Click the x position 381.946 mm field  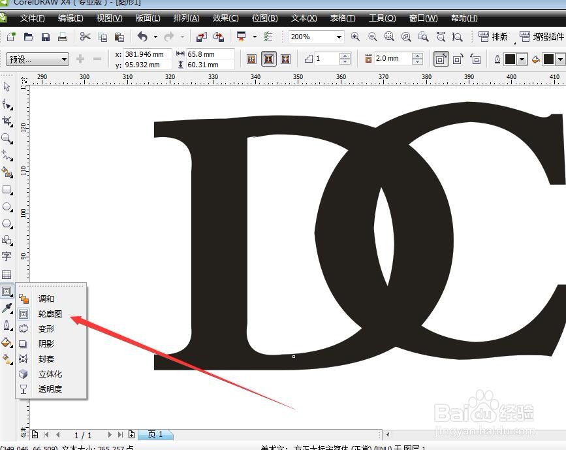coord(148,54)
